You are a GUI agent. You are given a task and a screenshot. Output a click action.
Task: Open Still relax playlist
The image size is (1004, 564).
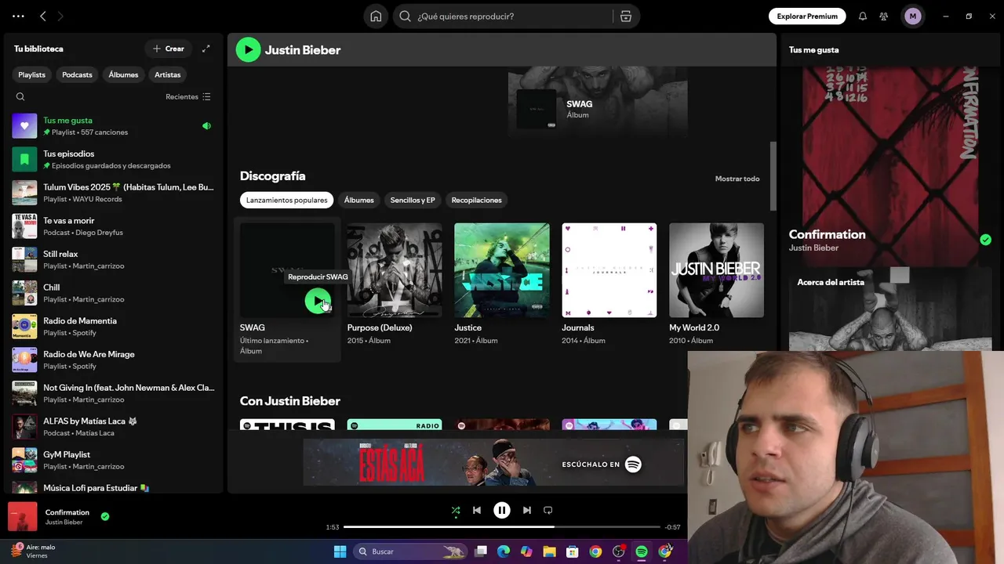114,259
